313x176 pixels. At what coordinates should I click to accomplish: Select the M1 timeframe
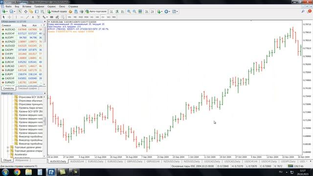click(69, 17)
